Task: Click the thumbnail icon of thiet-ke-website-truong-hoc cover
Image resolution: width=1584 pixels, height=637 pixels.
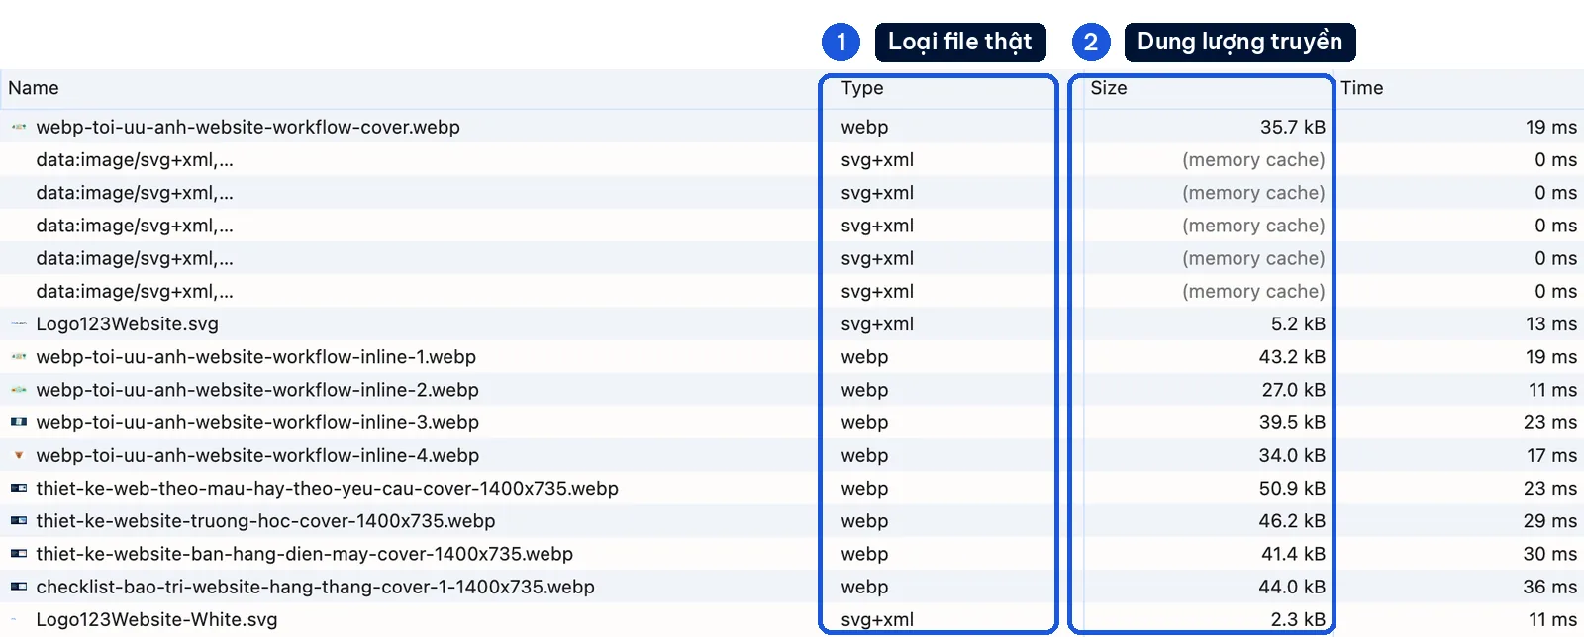Action: [x=19, y=520]
